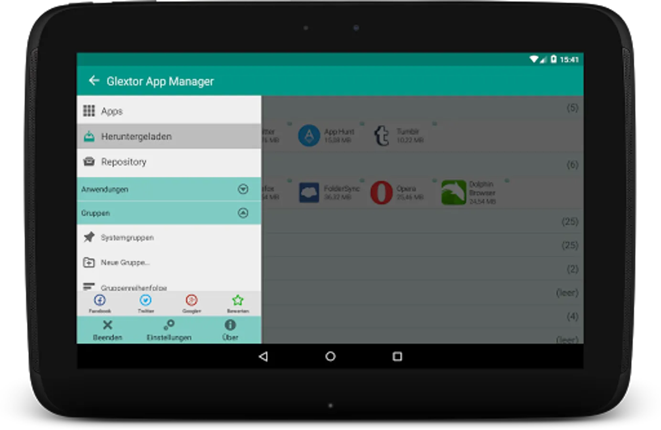Click the Dolphin Browser label text
This screenshot has height=430, width=661.
pyautogui.click(x=482, y=188)
